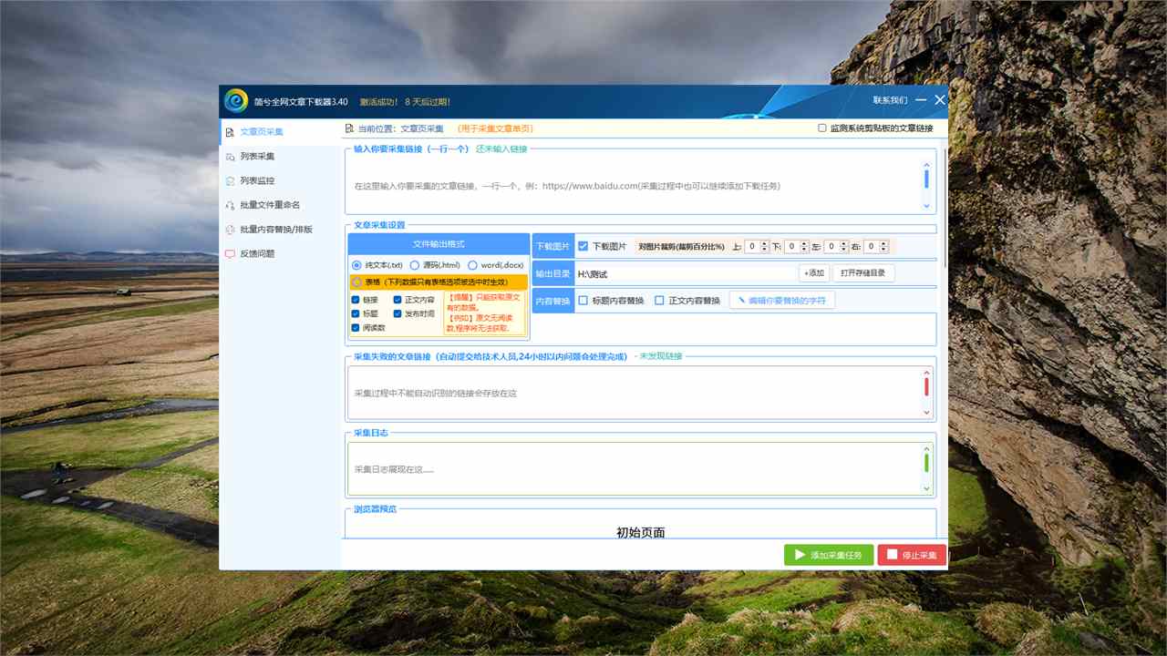Click the 批量内容替换/排版 sidebar icon
This screenshot has width=1167, height=656.
(231, 230)
